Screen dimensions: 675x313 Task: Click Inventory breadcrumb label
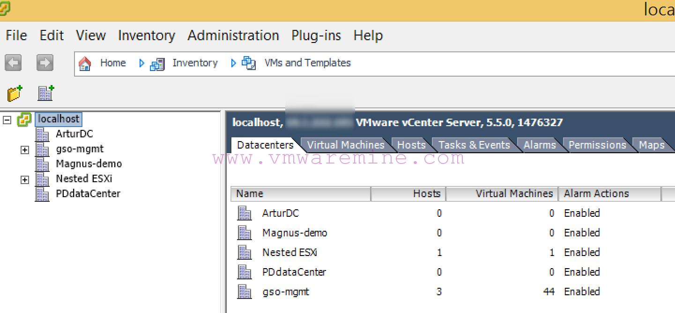tap(195, 63)
